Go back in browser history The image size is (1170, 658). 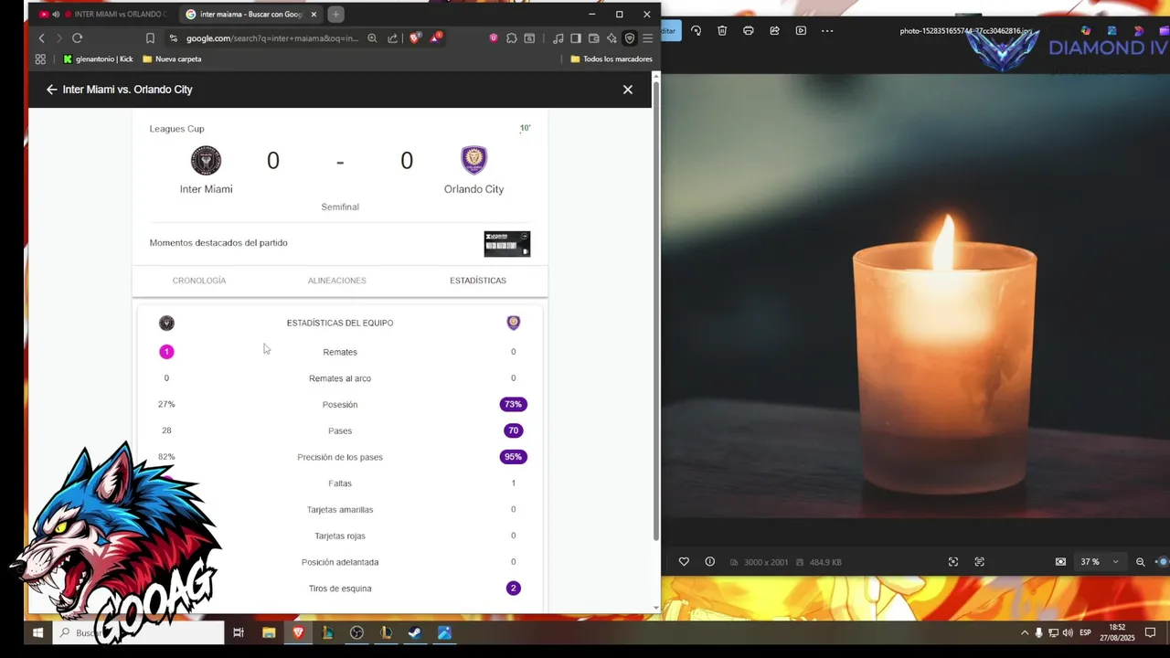coord(41,38)
